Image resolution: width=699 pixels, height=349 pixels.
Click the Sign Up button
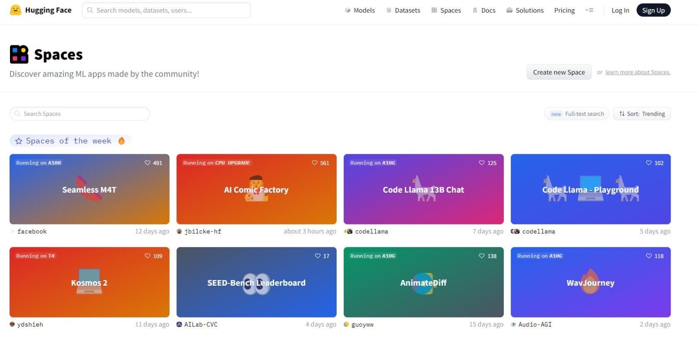(653, 10)
